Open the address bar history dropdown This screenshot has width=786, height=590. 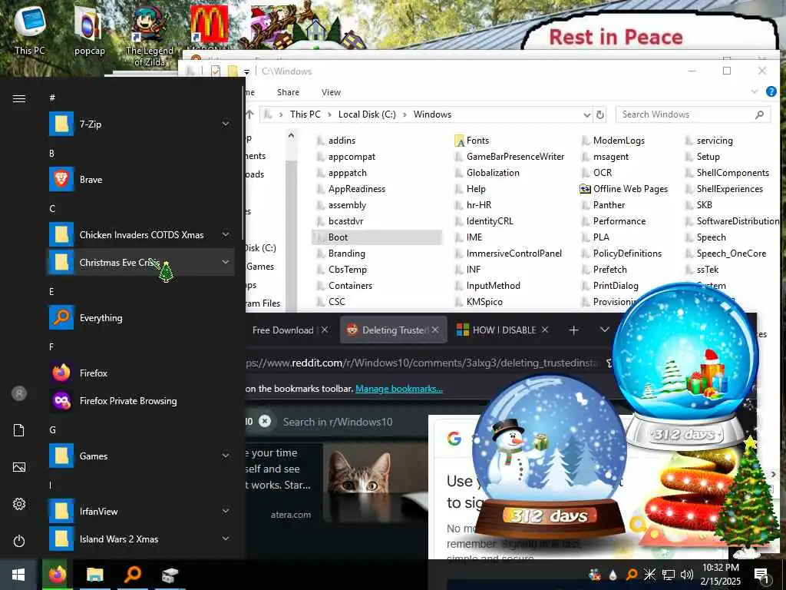pos(586,115)
